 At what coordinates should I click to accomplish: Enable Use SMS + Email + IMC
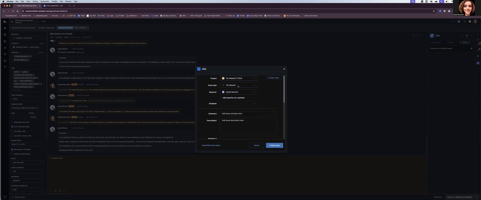(12, 136)
